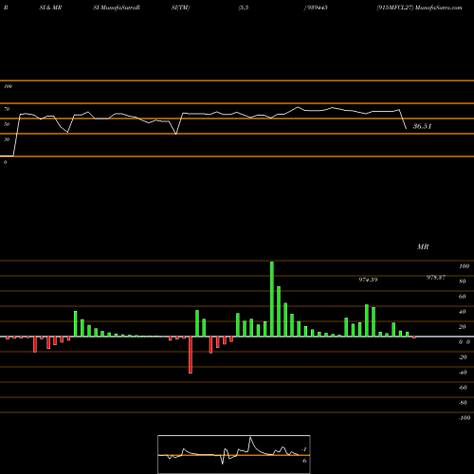Click the -6 label in mini chart
Image resolution: width=474 pixels, height=474 pixels.
[x=304, y=461]
